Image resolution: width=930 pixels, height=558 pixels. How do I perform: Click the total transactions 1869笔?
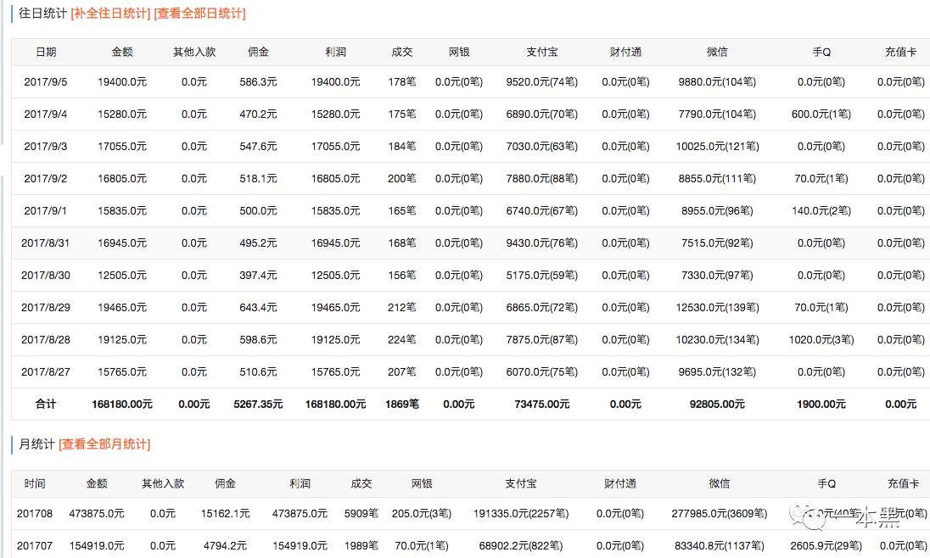[401, 405]
